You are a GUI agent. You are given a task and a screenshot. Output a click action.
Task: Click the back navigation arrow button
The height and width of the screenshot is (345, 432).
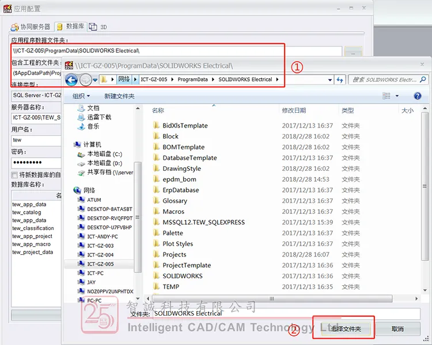[71, 80]
